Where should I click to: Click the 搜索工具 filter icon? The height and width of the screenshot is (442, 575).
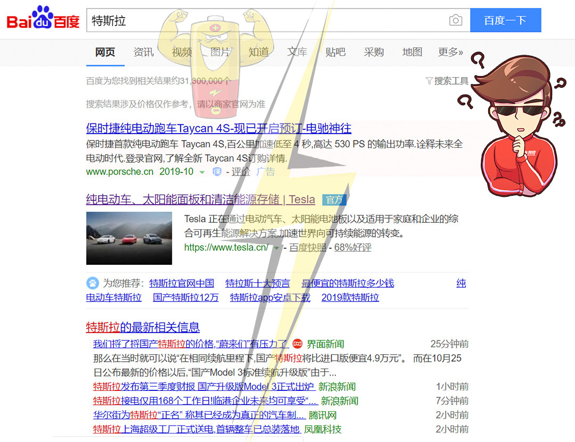[x=429, y=81]
